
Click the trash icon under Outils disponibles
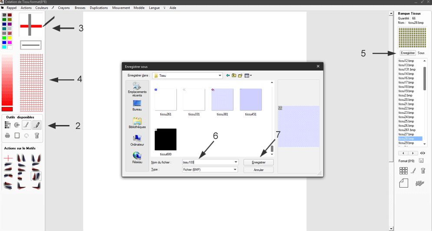pyautogui.click(x=37, y=135)
